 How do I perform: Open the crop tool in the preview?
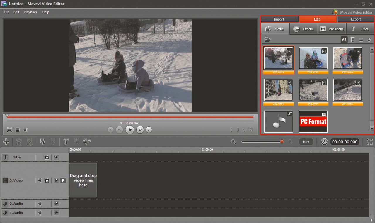click(251, 130)
